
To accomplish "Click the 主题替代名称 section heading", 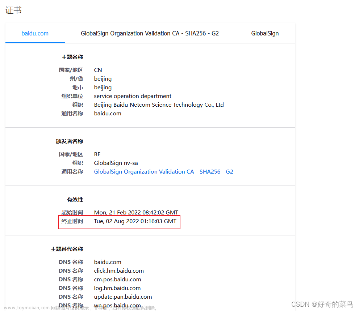I will click(x=67, y=249).
